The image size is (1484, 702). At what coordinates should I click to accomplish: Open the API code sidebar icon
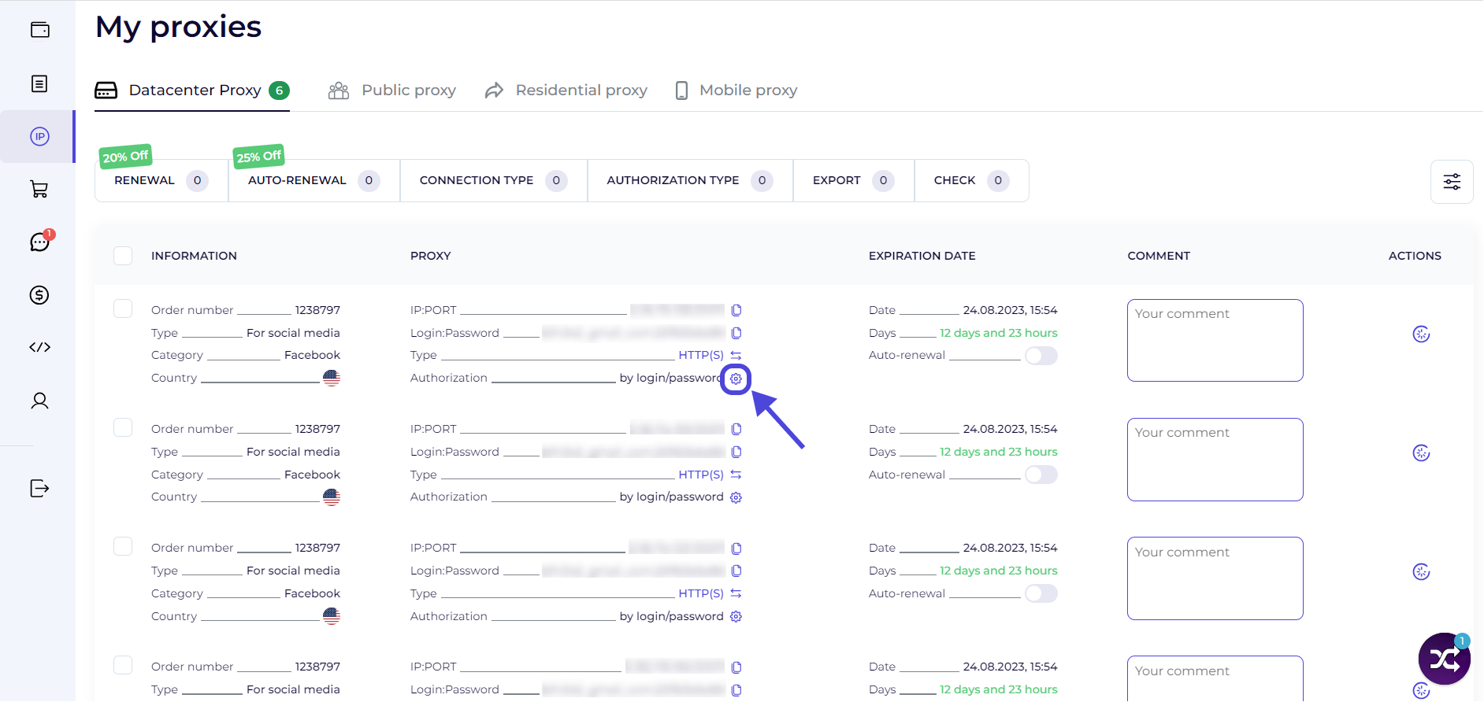(39, 347)
